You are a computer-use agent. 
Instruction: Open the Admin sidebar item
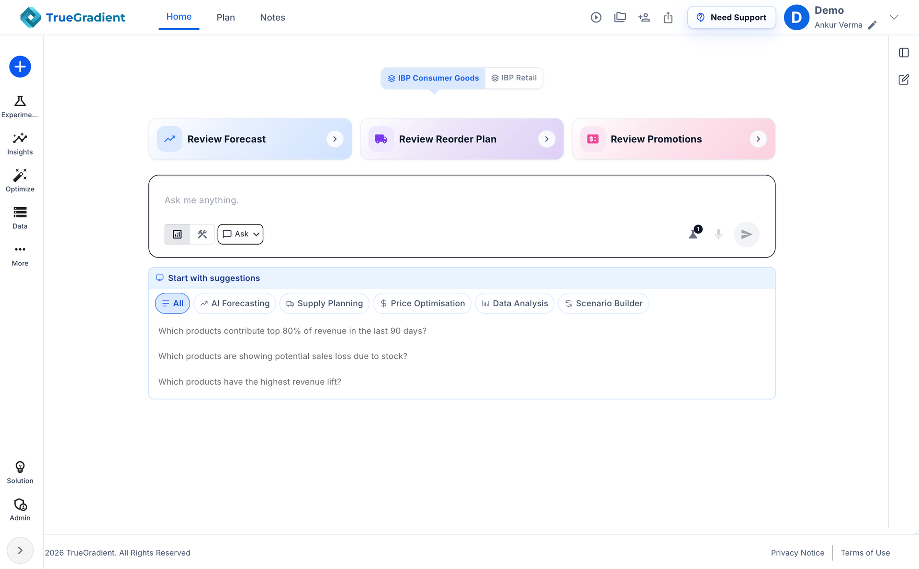pos(20,510)
